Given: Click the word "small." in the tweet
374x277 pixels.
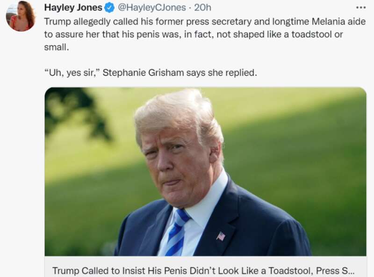Looking at the screenshot, I should coord(57,47).
